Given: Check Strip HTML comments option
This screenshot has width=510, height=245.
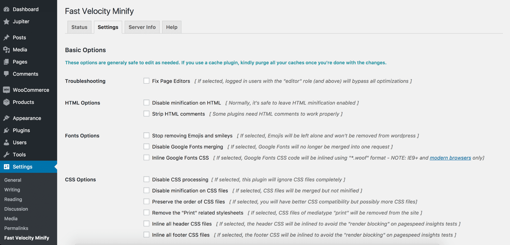Looking at the screenshot, I should tap(146, 114).
